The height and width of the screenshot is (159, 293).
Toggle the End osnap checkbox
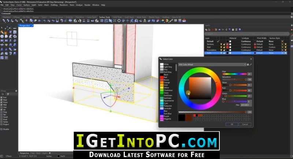coord(1,97)
